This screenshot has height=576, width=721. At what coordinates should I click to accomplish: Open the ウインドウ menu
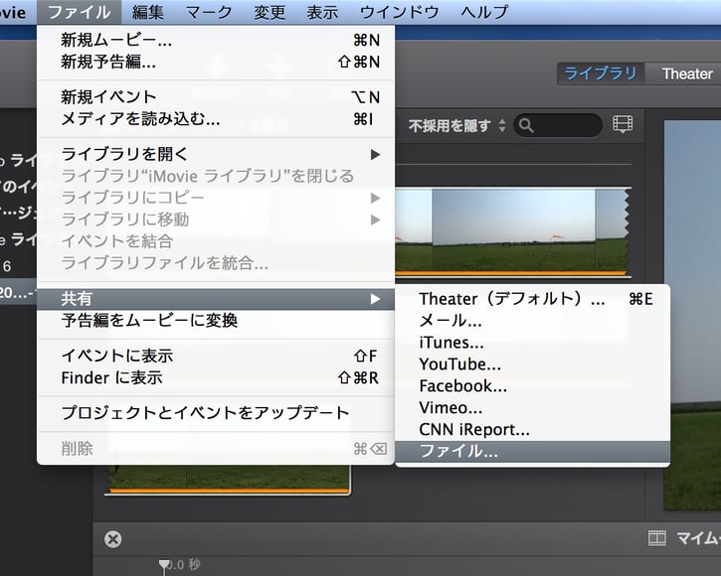point(399,12)
